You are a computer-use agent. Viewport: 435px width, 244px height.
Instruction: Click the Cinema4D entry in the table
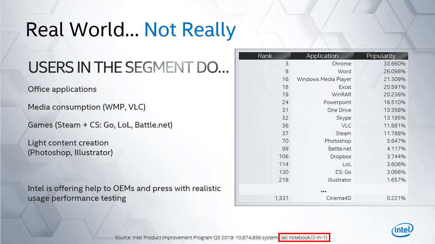[338, 198]
